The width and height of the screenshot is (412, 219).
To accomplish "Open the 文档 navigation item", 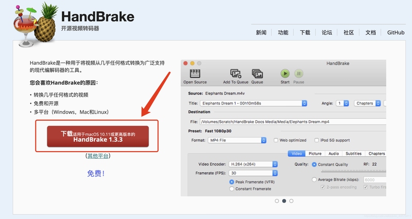I will coord(370,32).
